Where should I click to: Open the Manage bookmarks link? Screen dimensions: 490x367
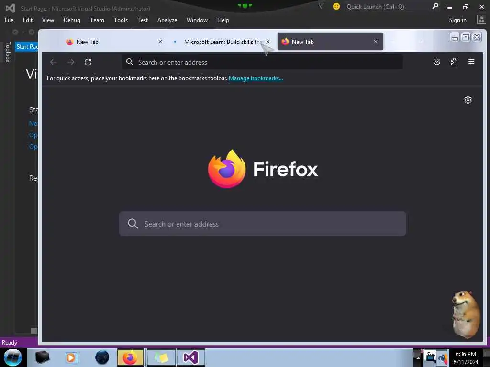click(256, 78)
